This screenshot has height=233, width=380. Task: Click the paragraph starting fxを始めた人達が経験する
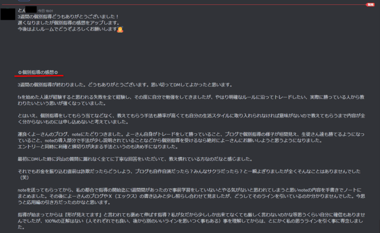pos(191,100)
